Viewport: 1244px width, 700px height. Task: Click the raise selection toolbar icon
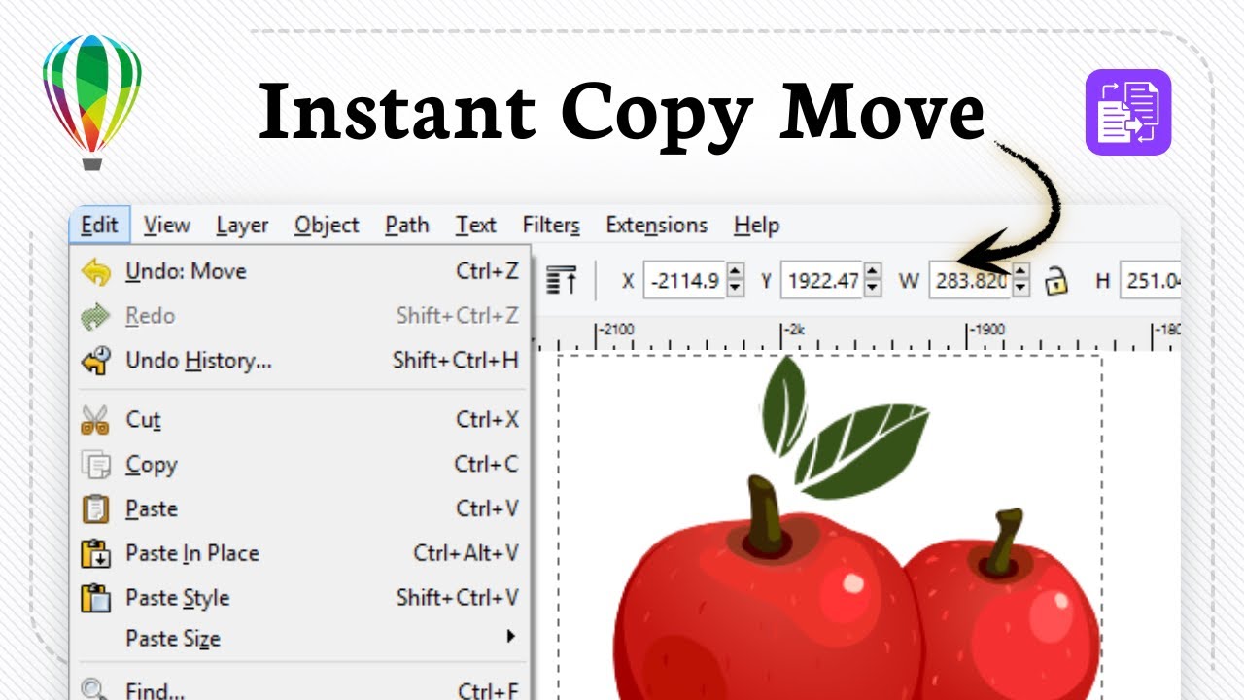tap(562, 280)
